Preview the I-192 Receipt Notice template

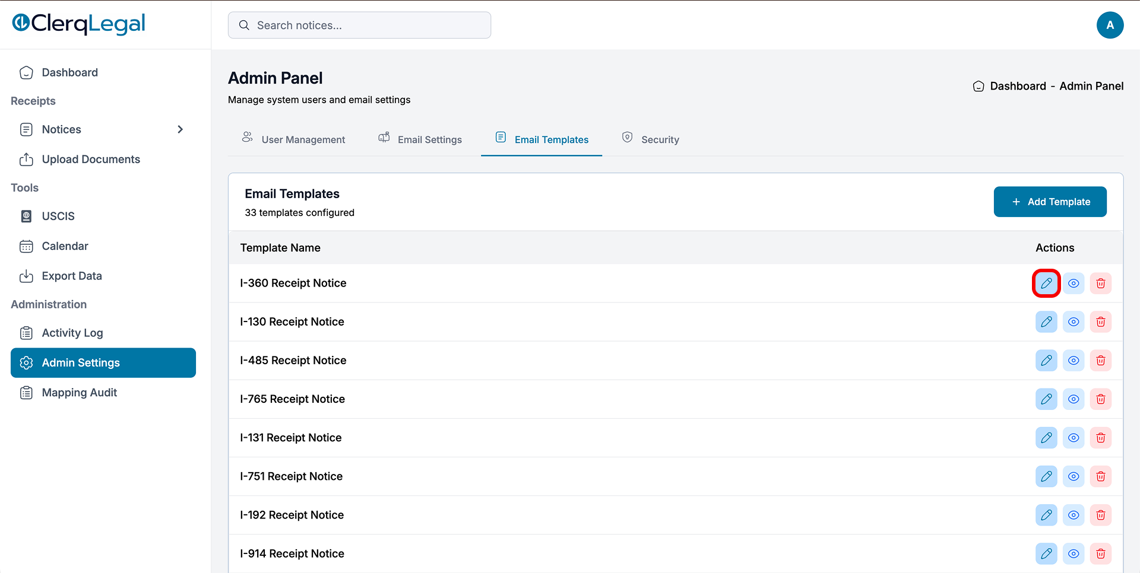(x=1073, y=515)
